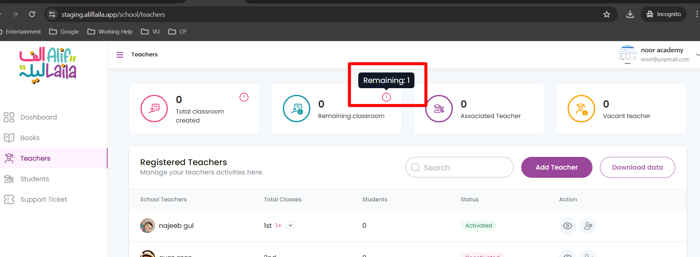Bookmark this page with the star icon
This screenshot has width=700, height=257.
point(607,14)
